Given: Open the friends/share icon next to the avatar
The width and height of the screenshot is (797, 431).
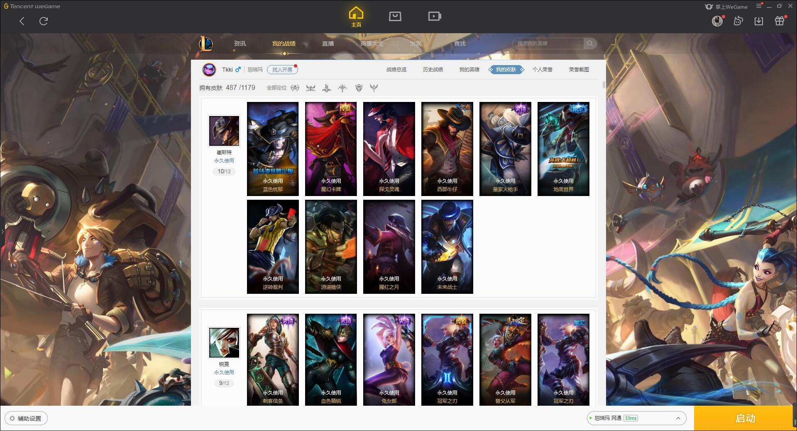Looking at the screenshot, I should pyautogui.click(x=738, y=21).
